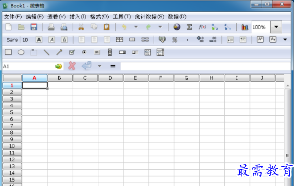Cancel cell entry with the red X

click(x=72, y=66)
